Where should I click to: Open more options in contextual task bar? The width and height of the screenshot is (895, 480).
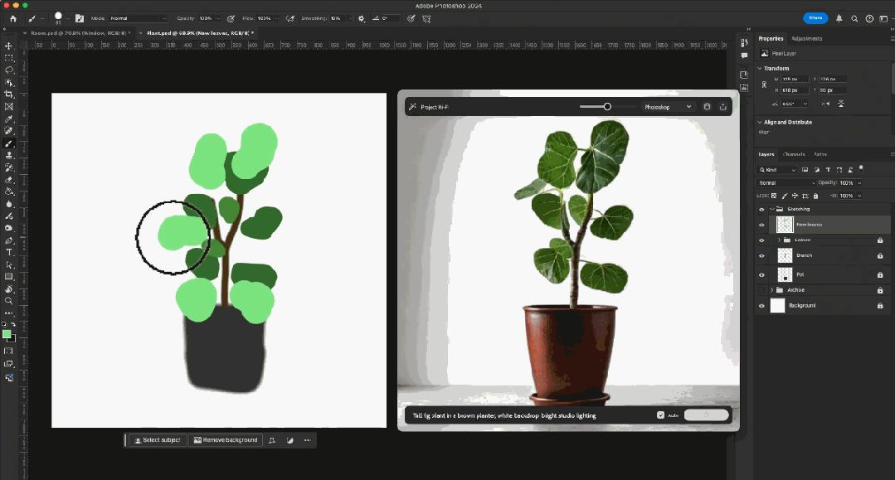(307, 440)
